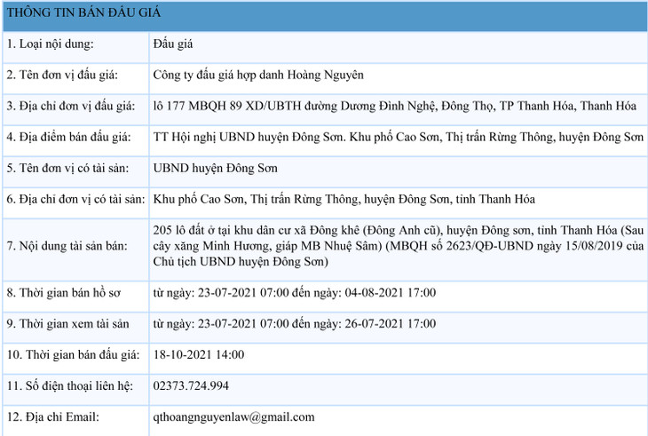Viewport: 648px width, 436px height.
Task: Click the auction time "18-10-2021 14:00"
Action: 198,354
